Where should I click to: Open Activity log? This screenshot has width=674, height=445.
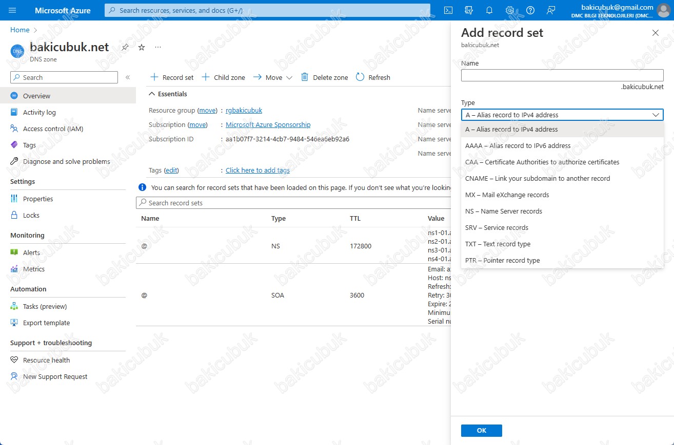[68, 112]
